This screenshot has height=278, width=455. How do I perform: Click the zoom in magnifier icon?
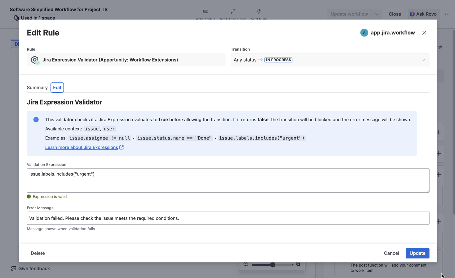click(x=298, y=264)
